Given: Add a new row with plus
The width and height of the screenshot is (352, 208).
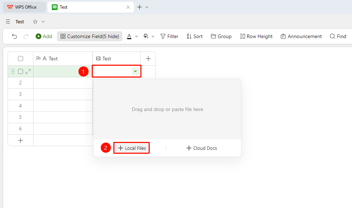Looking at the screenshot, I should tap(21, 140).
